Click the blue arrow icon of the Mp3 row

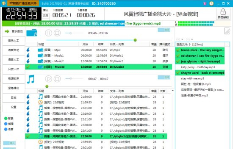(x=28, y=50)
